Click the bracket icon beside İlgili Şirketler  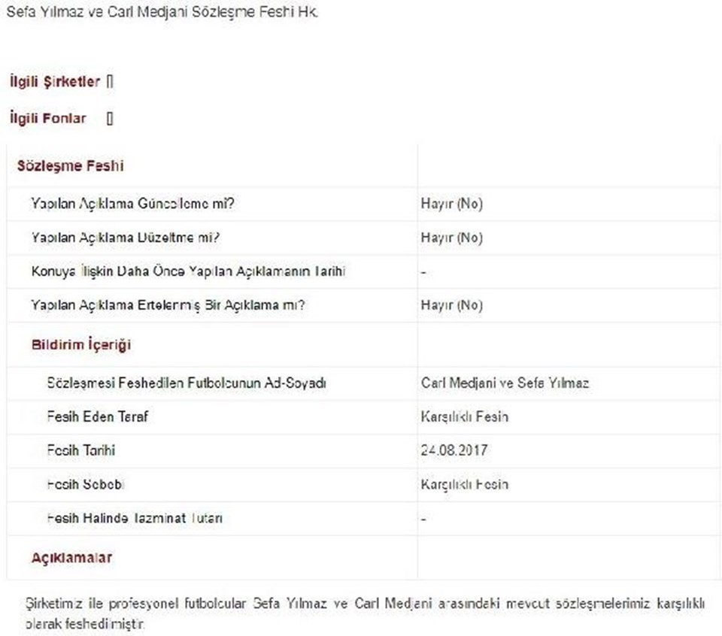[110, 81]
